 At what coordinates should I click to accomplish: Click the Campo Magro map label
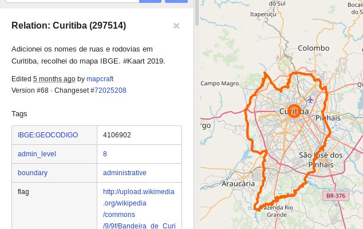click(219, 84)
